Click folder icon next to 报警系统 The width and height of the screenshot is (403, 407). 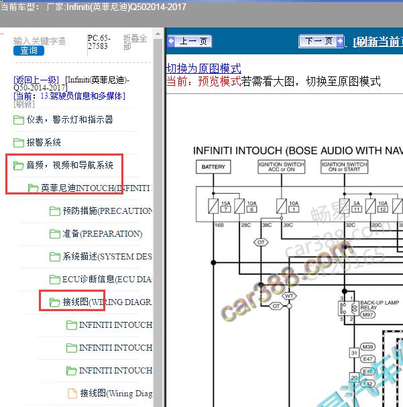pos(19,143)
